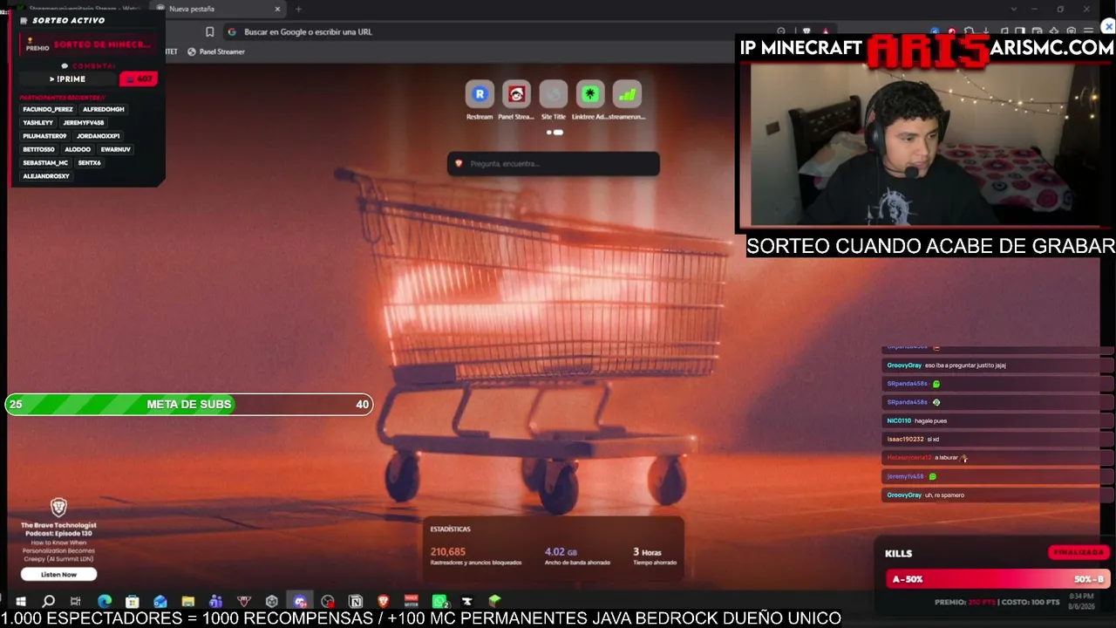Open Outlook from the taskbar
The image size is (1116, 628).
(160, 601)
